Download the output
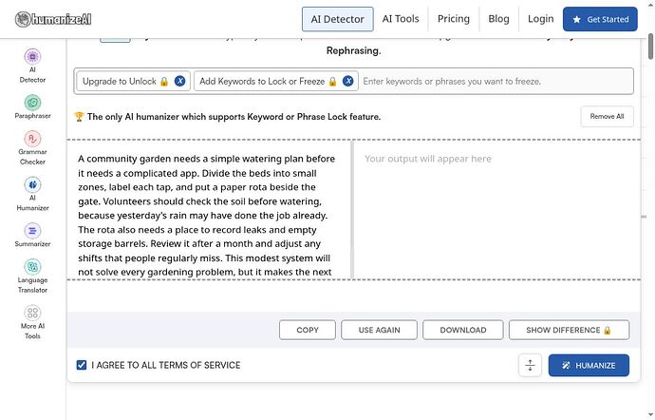The image size is (655, 420). 463,330
